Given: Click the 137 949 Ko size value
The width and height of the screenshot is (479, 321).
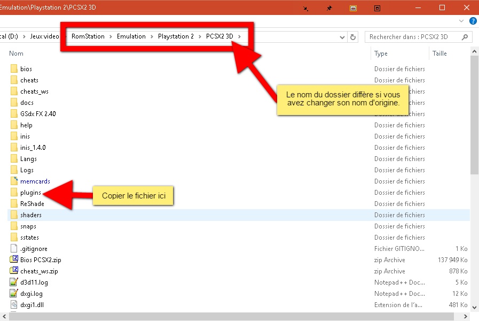Looking at the screenshot, I should (452, 260).
